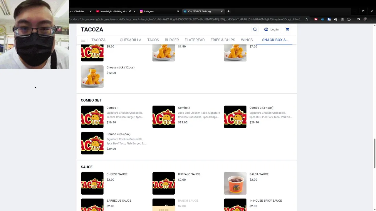Screen dimensions: 376x211
Task: Open Combo 4 (3-4pax) product image
Action: pyautogui.click(x=92, y=143)
